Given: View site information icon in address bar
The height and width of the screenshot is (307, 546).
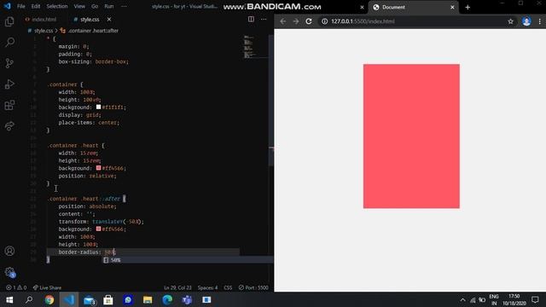Looking at the screenshot, I should tap(324, 21).
